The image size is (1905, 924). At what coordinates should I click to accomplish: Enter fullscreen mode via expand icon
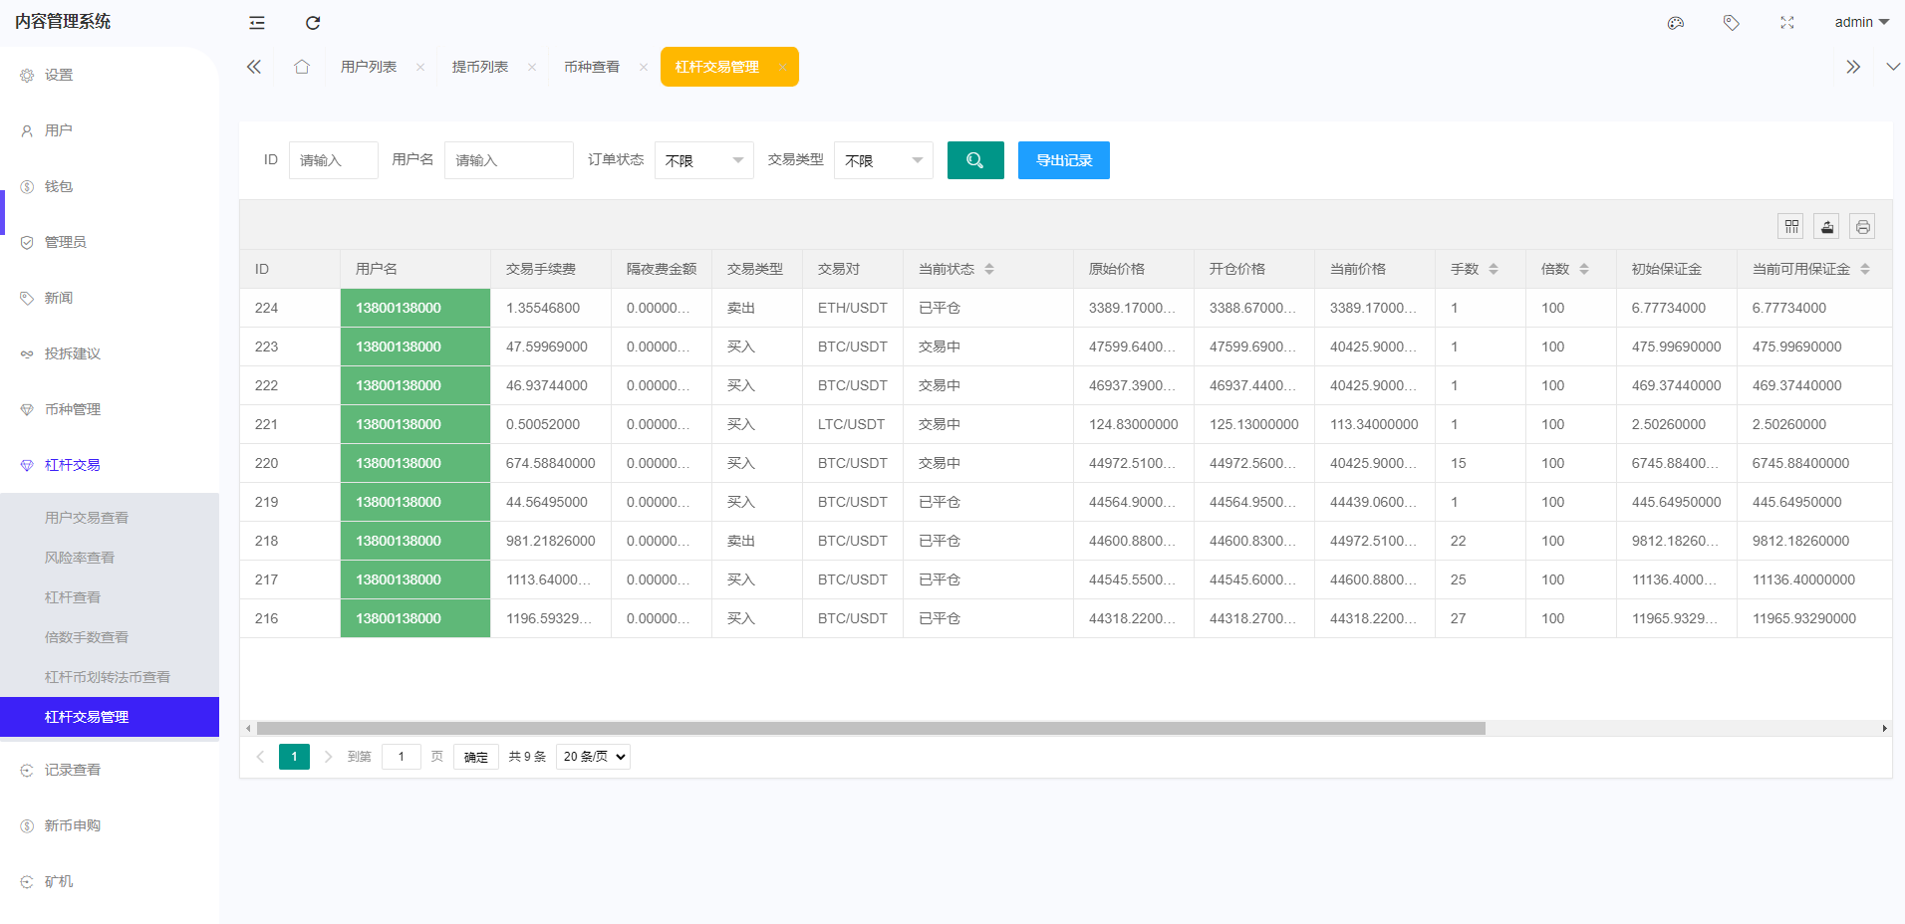click(1786, 22)
